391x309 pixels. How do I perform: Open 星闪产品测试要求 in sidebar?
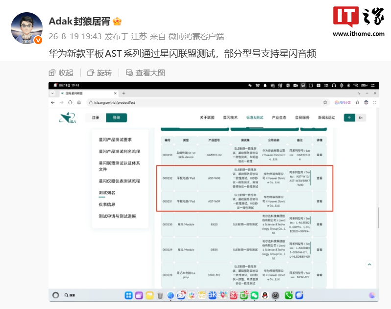click(115, 140)
